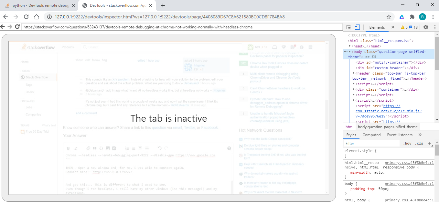Expand the head element node
Viewport: 439px width, 202px height.
tap(350, 46)
